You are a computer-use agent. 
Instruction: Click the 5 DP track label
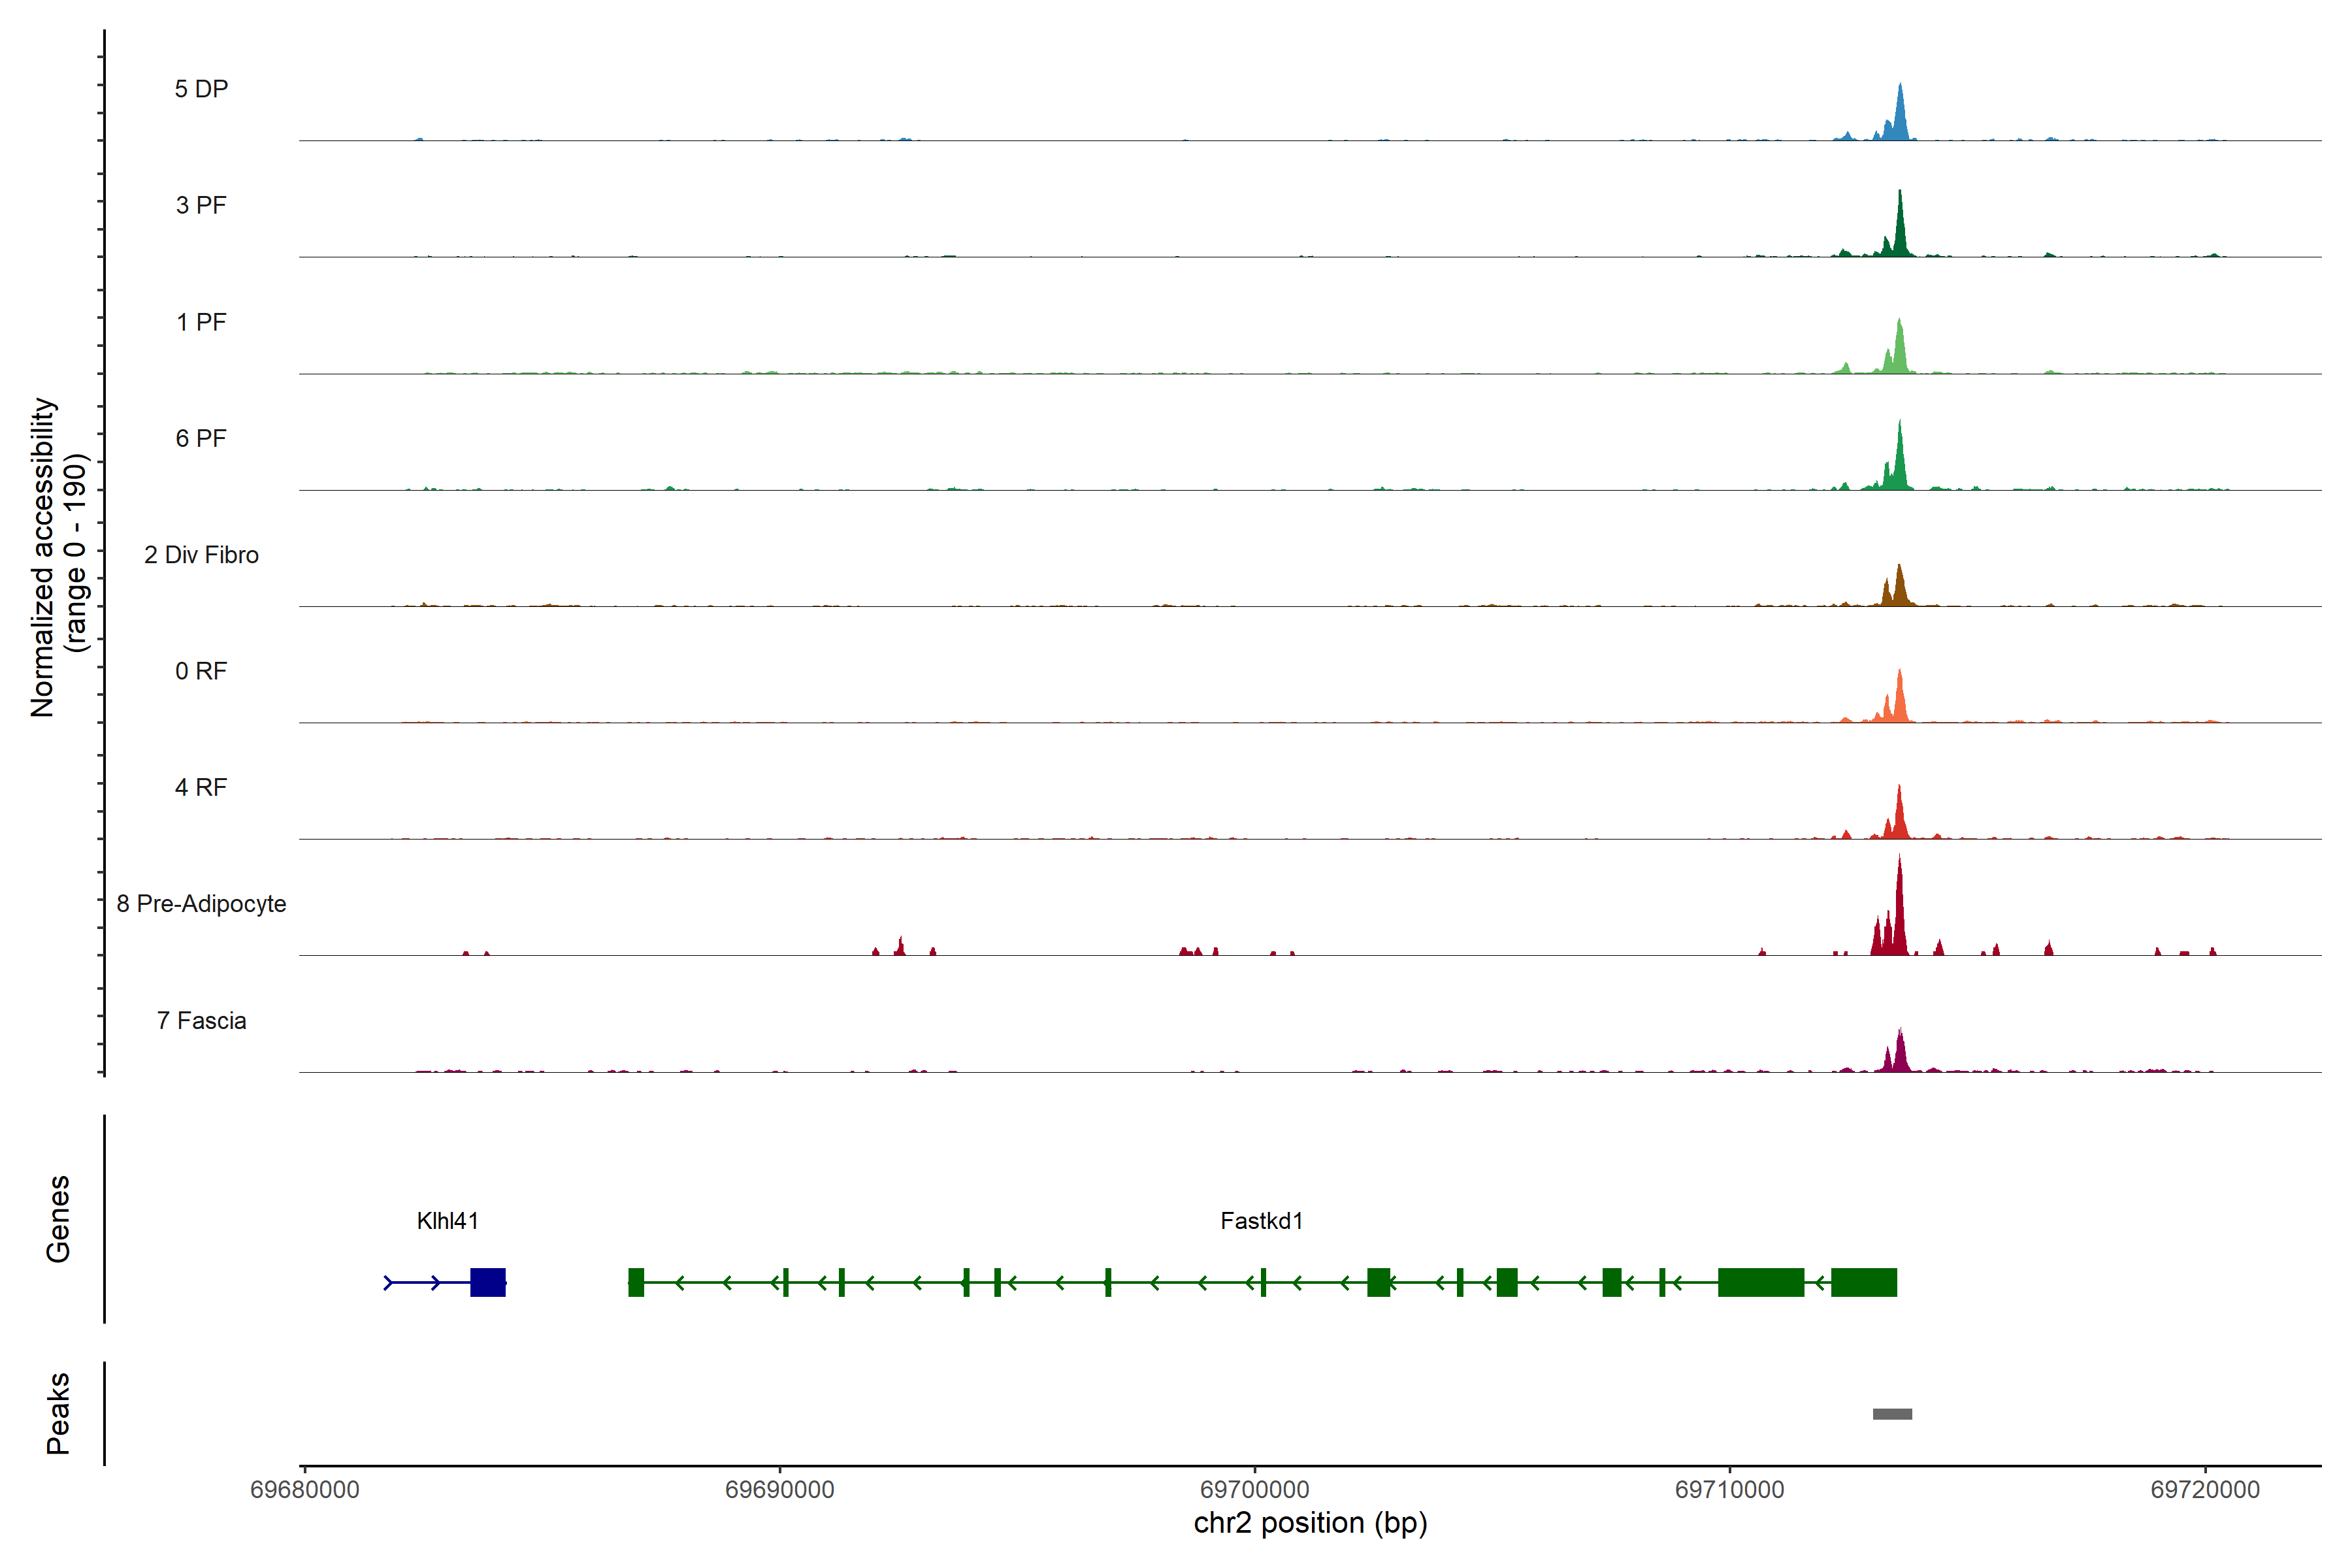click(201, 89)
